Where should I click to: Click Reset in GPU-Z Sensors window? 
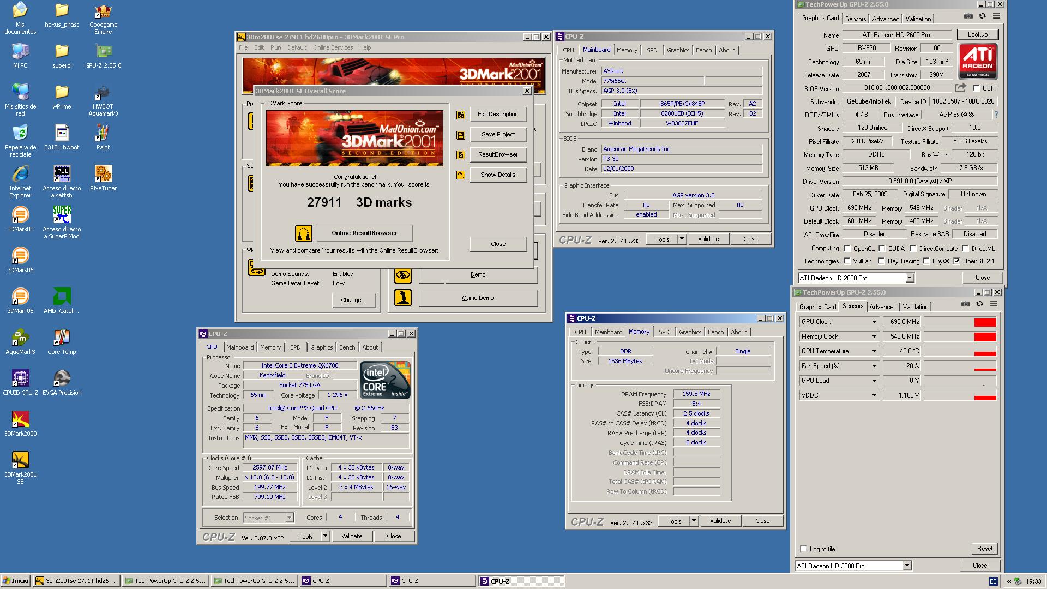(985, 549)
